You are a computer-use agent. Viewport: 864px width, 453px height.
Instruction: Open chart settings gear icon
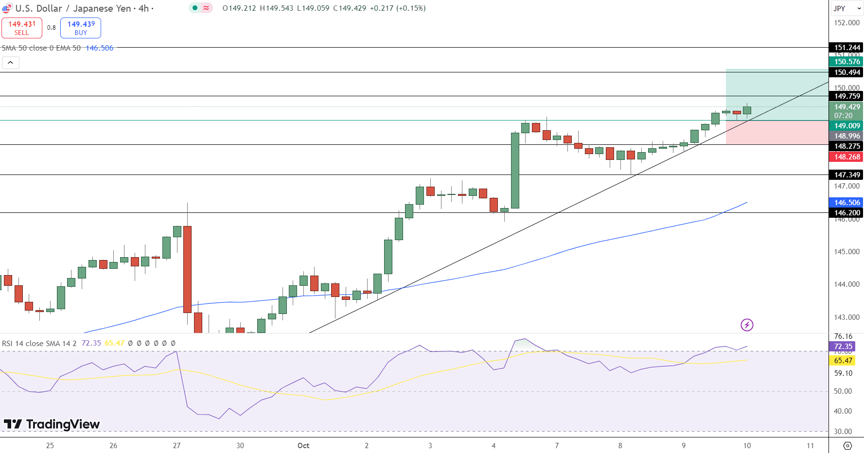click(x=847, y=446)
